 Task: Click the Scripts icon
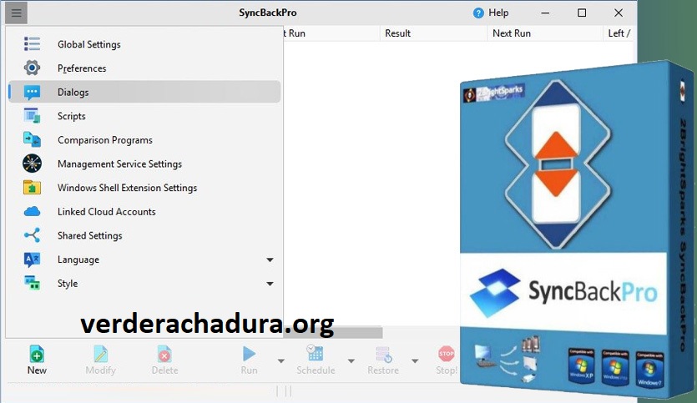32,116
